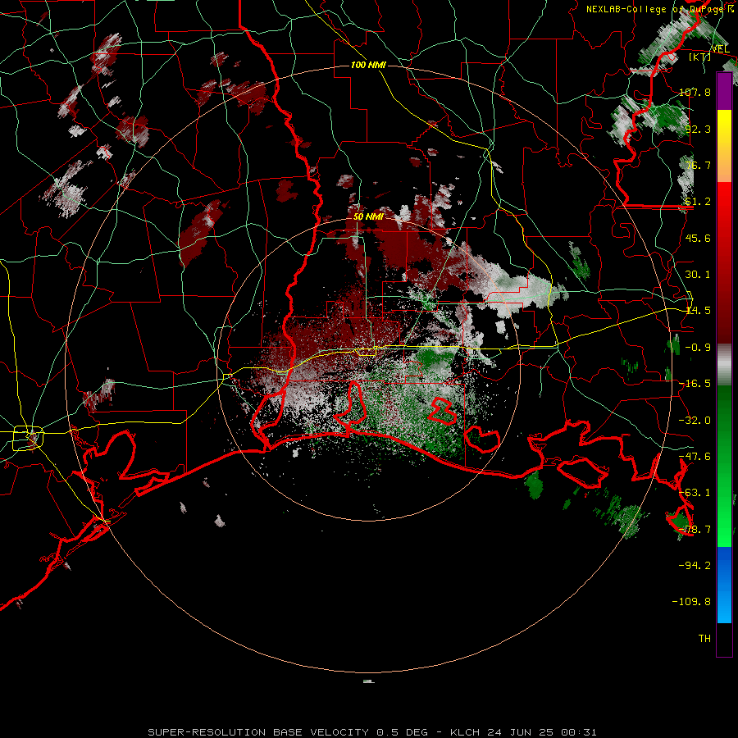738x738 pixels.
Task: Click the 61.2 legend value
Action: click(698, 202)
